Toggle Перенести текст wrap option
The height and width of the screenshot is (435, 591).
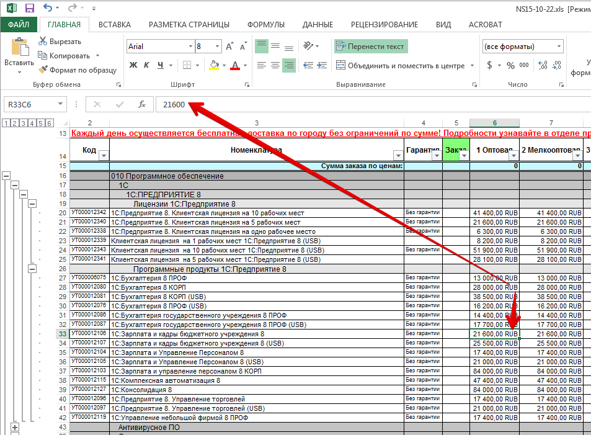371,47
